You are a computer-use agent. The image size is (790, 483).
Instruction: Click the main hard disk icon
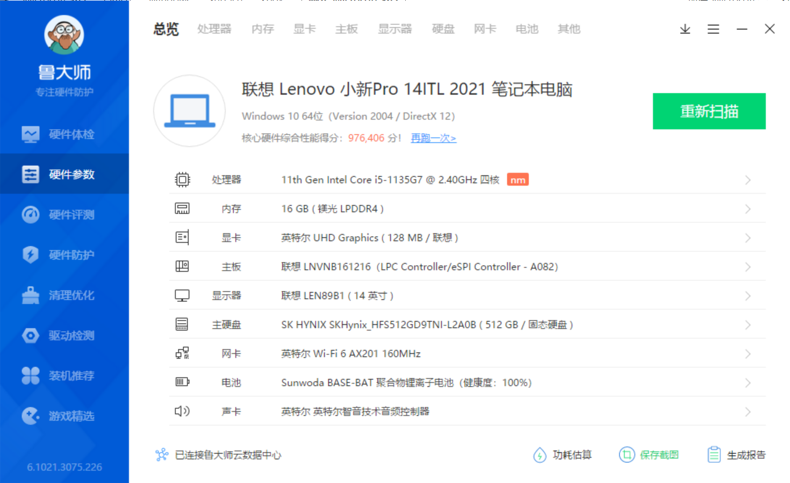(182, 324)
